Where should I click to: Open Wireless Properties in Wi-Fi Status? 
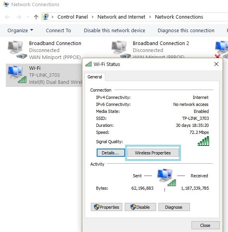click(153, 153)
